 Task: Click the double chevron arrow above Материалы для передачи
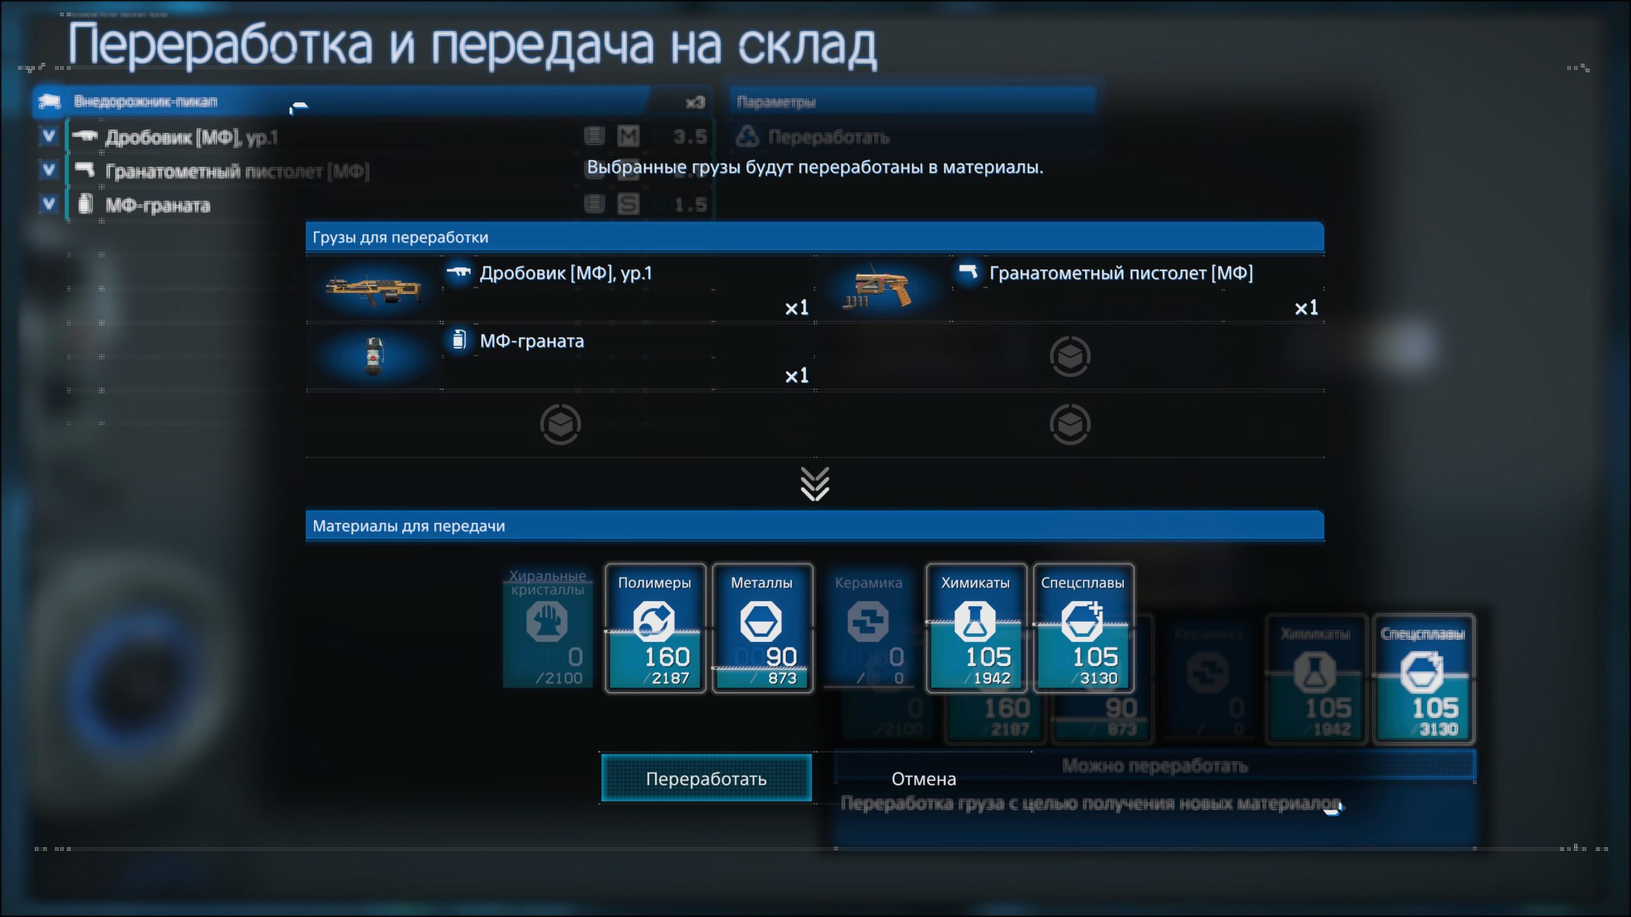click(x=815, y=484)
